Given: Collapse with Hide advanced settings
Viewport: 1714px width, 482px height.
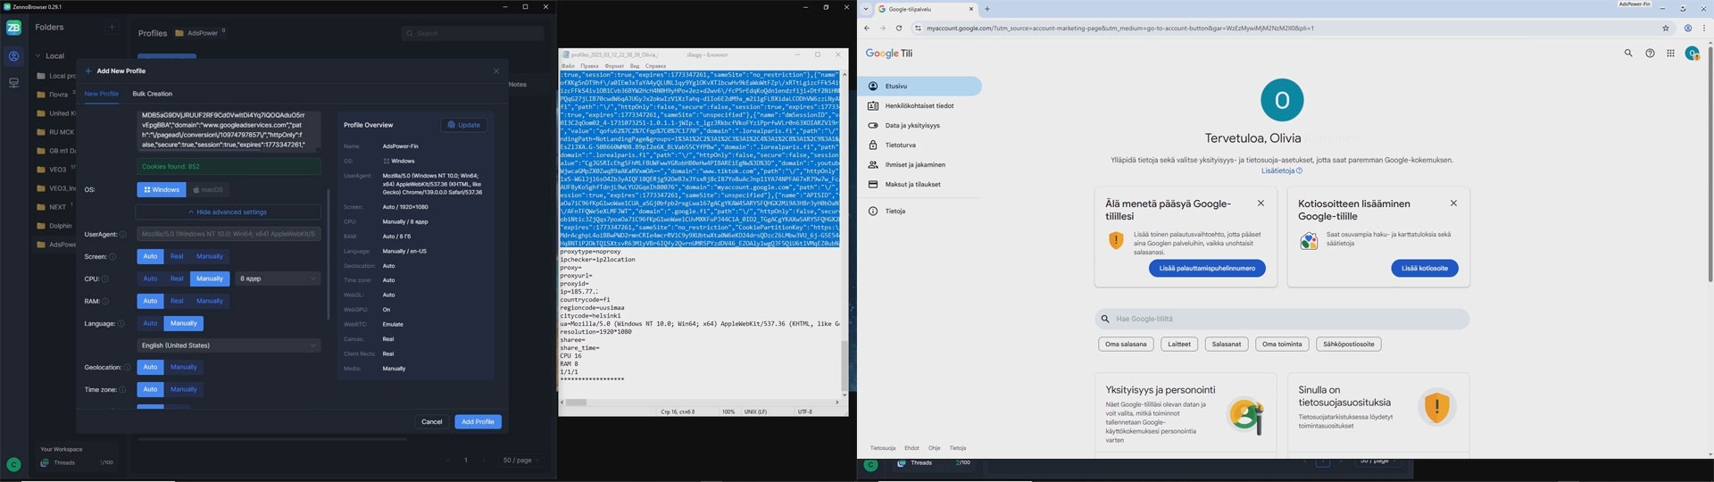Looking at the screenshot, I should click(228, 212).
